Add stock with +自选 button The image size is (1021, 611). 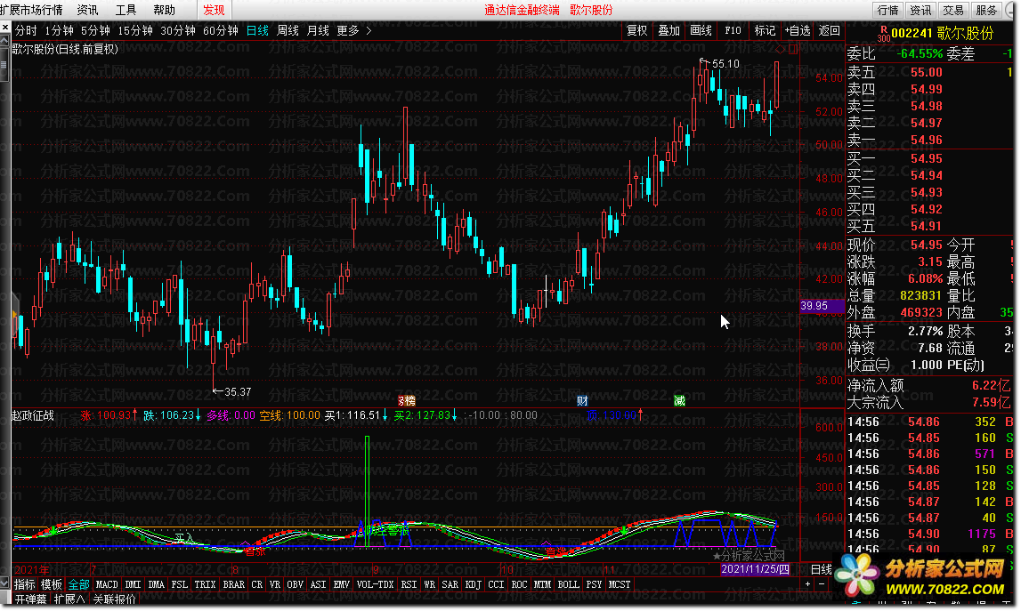[x=798, y=30]
